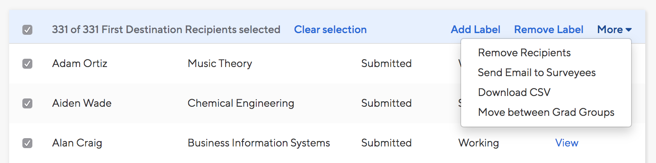
Task: Click the Adam Ortiz name
Action: pyautogui.click(x=80, y=64)
